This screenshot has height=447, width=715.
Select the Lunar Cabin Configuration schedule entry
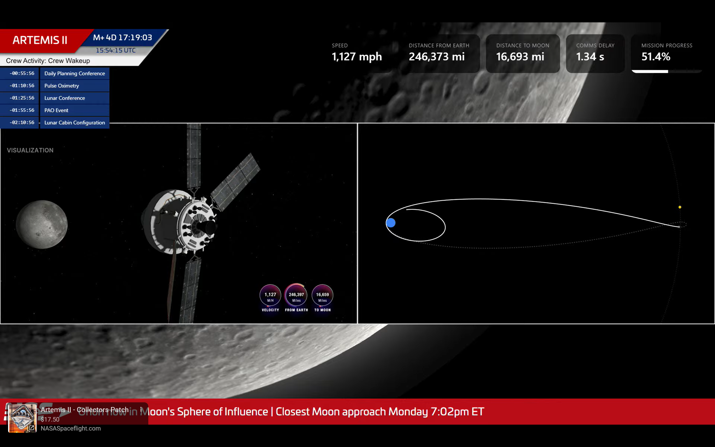click(x=75, y=122)
